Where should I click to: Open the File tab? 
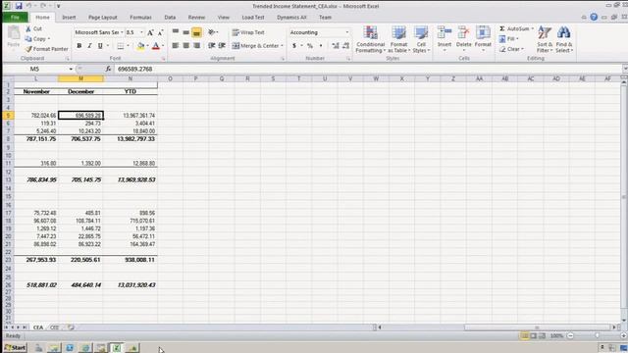click(x=16, y=18)
